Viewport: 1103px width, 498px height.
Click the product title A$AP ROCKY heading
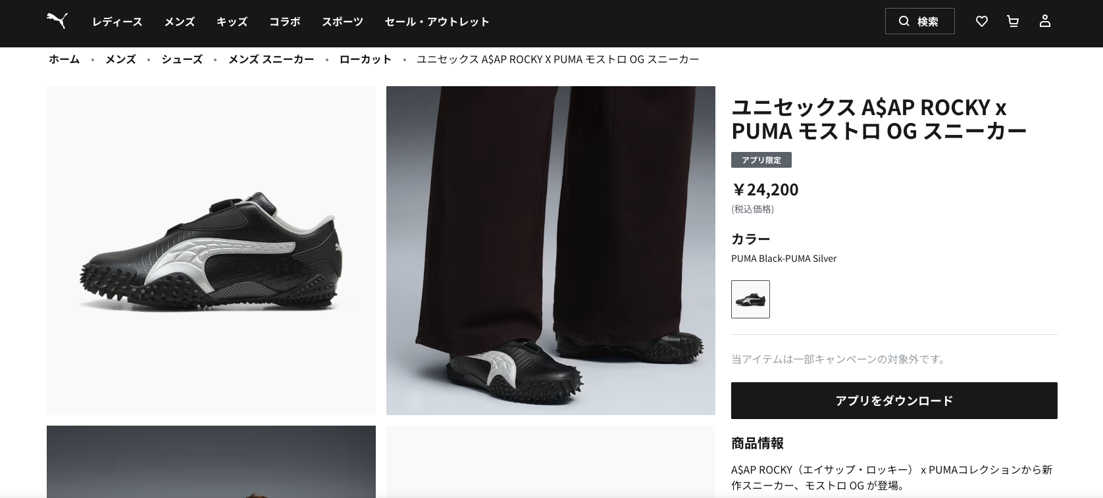tap(879, 119)
